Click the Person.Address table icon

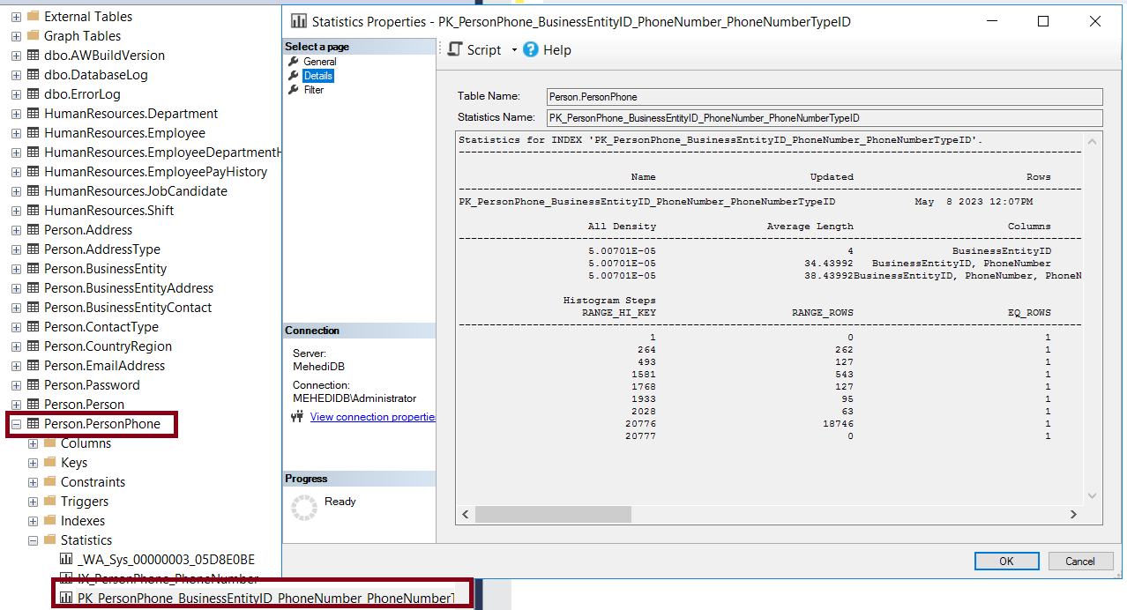[34, 230]
